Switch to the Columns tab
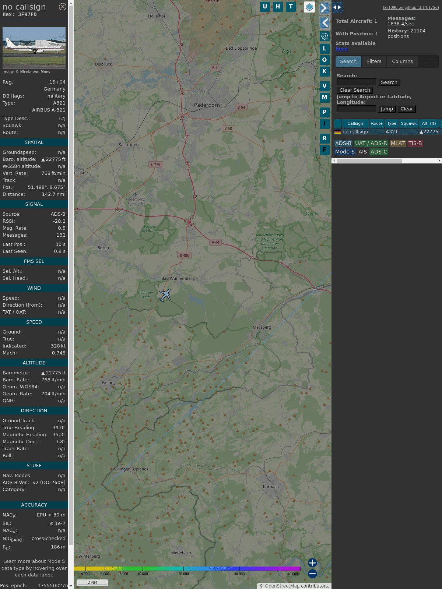The image size is (442, 589). [x=402, y=61]
